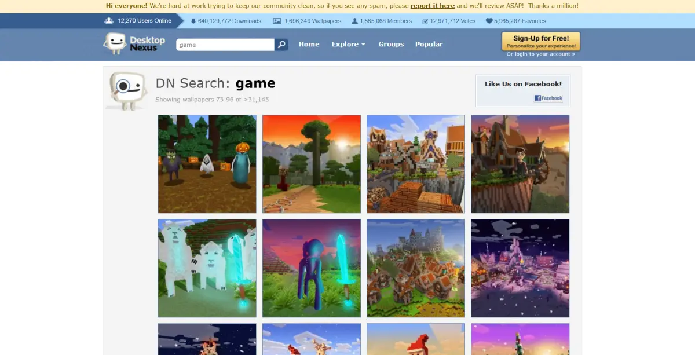Screen dimensions: 695x355
Task: Submit search with the magnifier button
Action: tap(281, 45)
